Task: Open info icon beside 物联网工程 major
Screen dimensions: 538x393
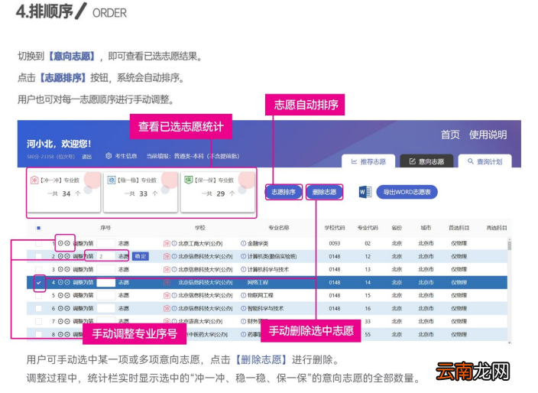Action: click(x=243, y=296)
